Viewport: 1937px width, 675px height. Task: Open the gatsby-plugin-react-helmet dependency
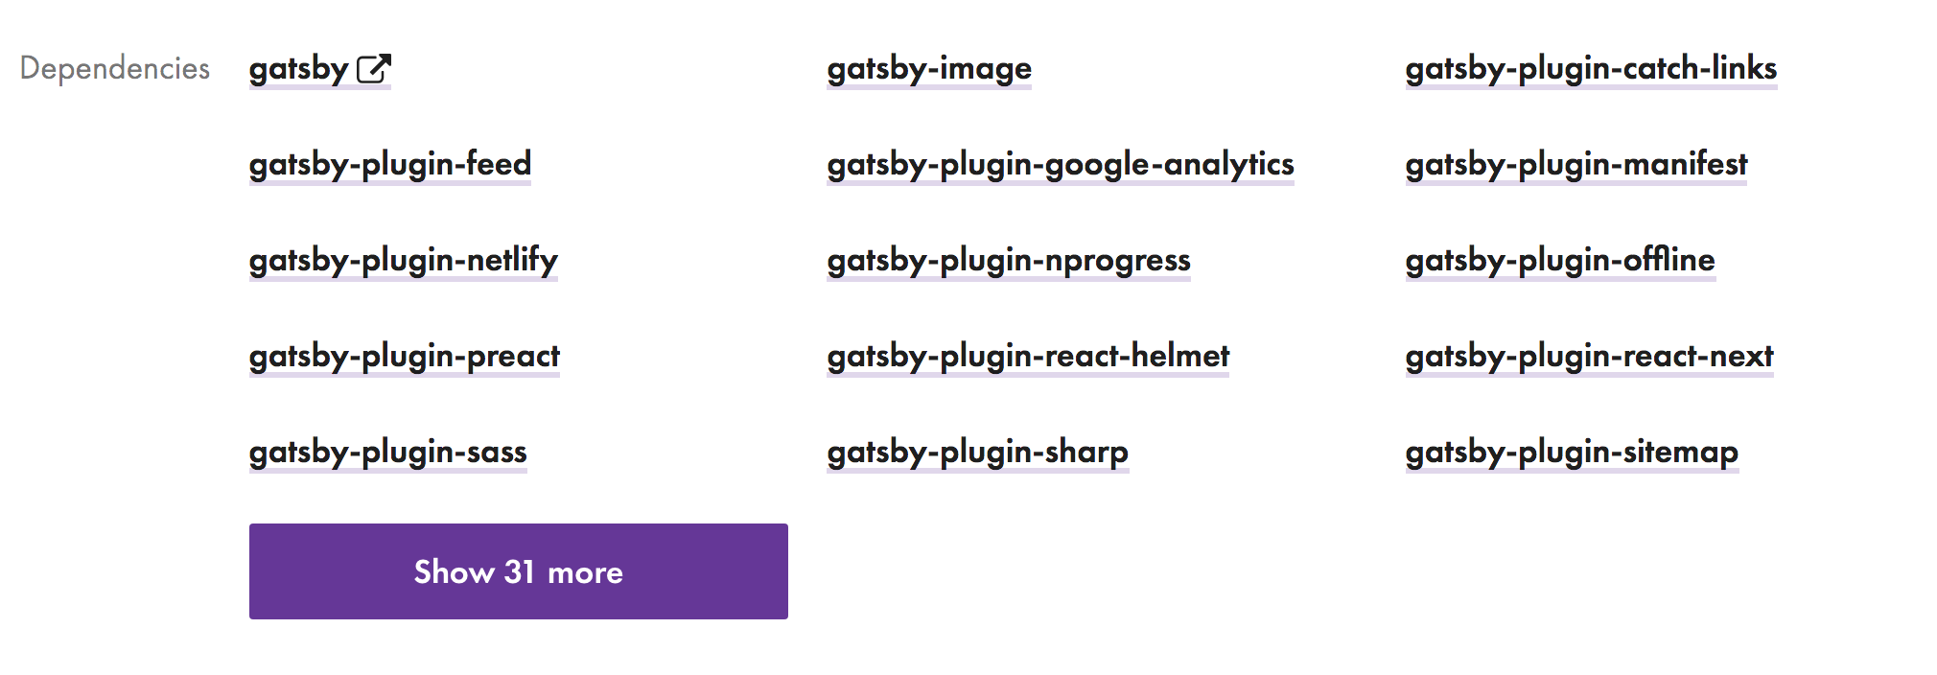(1029, 357)
